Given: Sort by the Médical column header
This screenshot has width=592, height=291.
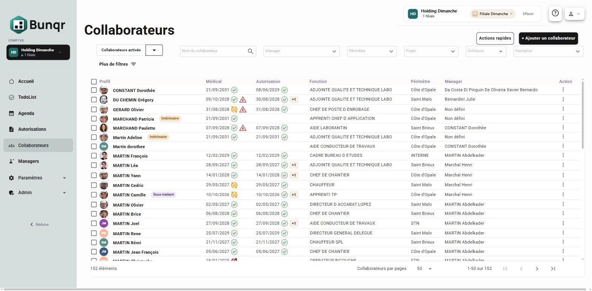Looking at the screenshot, I should (214, 81).
